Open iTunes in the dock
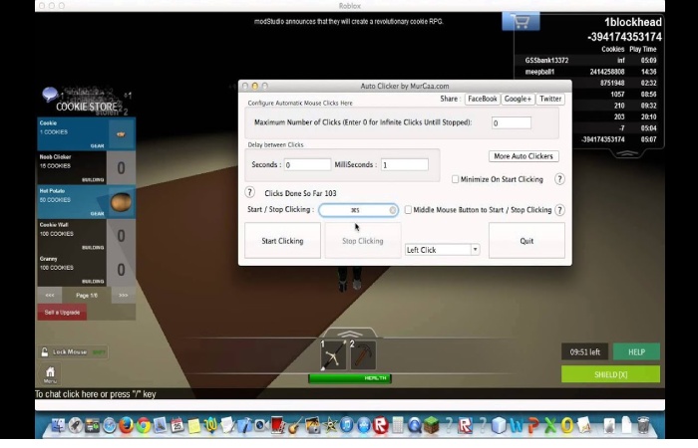 [347, 425]
